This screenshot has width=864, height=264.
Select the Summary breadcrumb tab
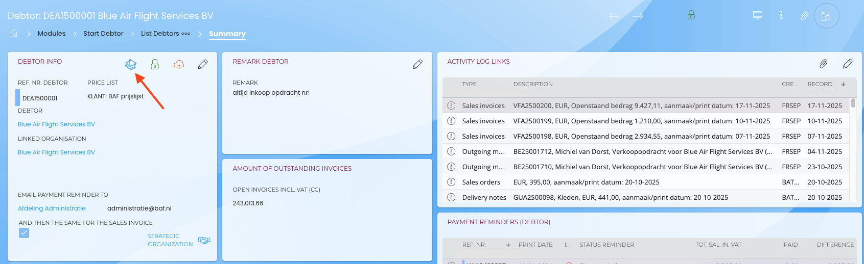coord(227,34)
